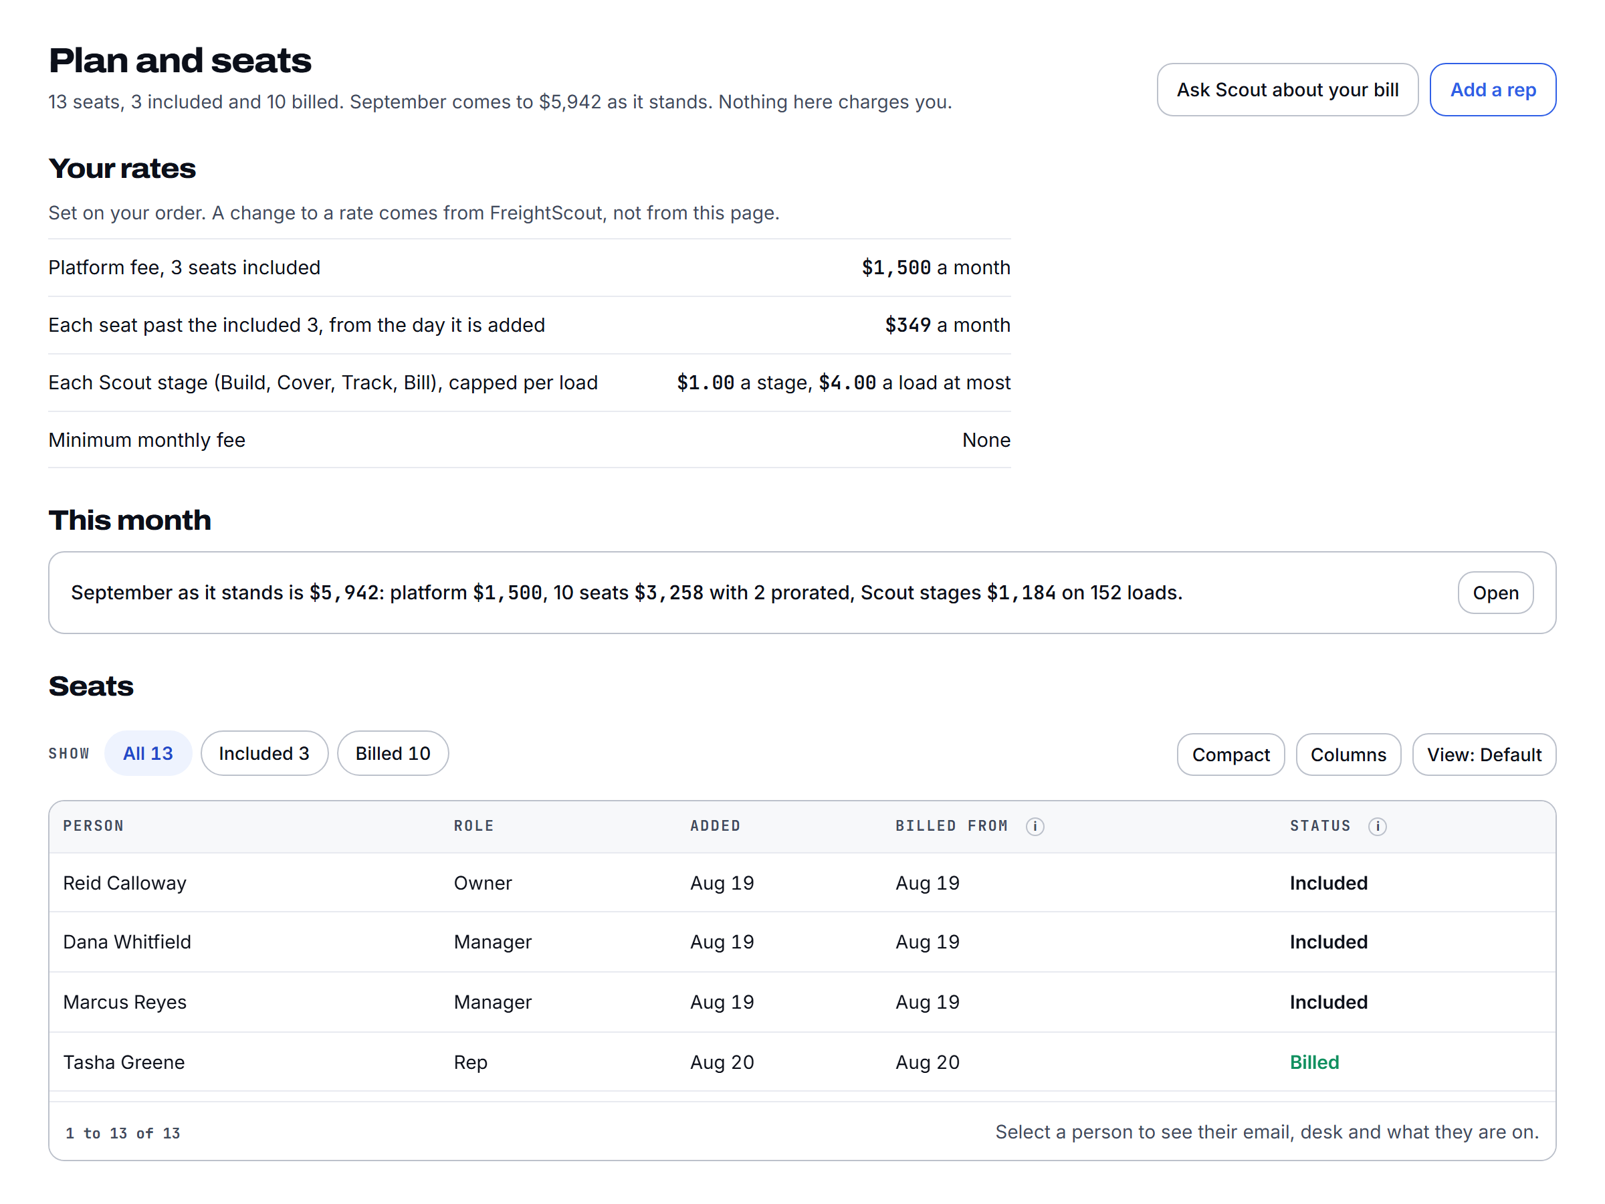Screen dimensions: 1605x1204
Task: Open the September summary breakdown
Action: [1495, 592]
